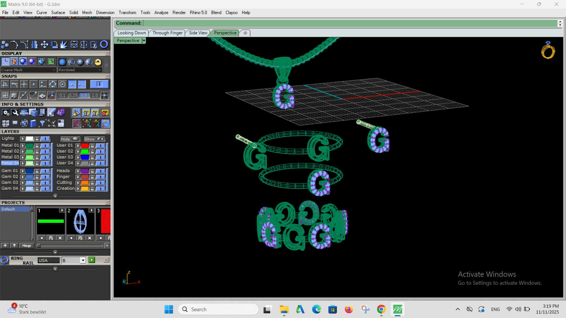
Task: Click the notepad with pencil icon
Action: point(52,112)
